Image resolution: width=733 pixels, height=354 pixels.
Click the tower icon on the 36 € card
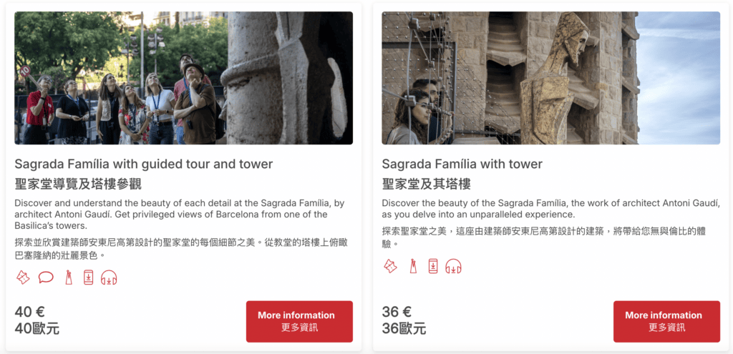tap(413, 266)
